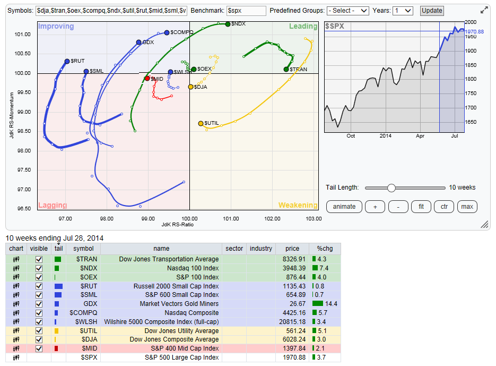The height and width of the screenshot is (366, 496).
Task: Click the $TRAN marker dot on graph
Action: (286, 70)
